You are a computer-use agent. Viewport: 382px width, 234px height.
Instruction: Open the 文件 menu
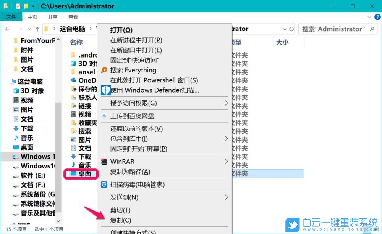tap(11, 17)
